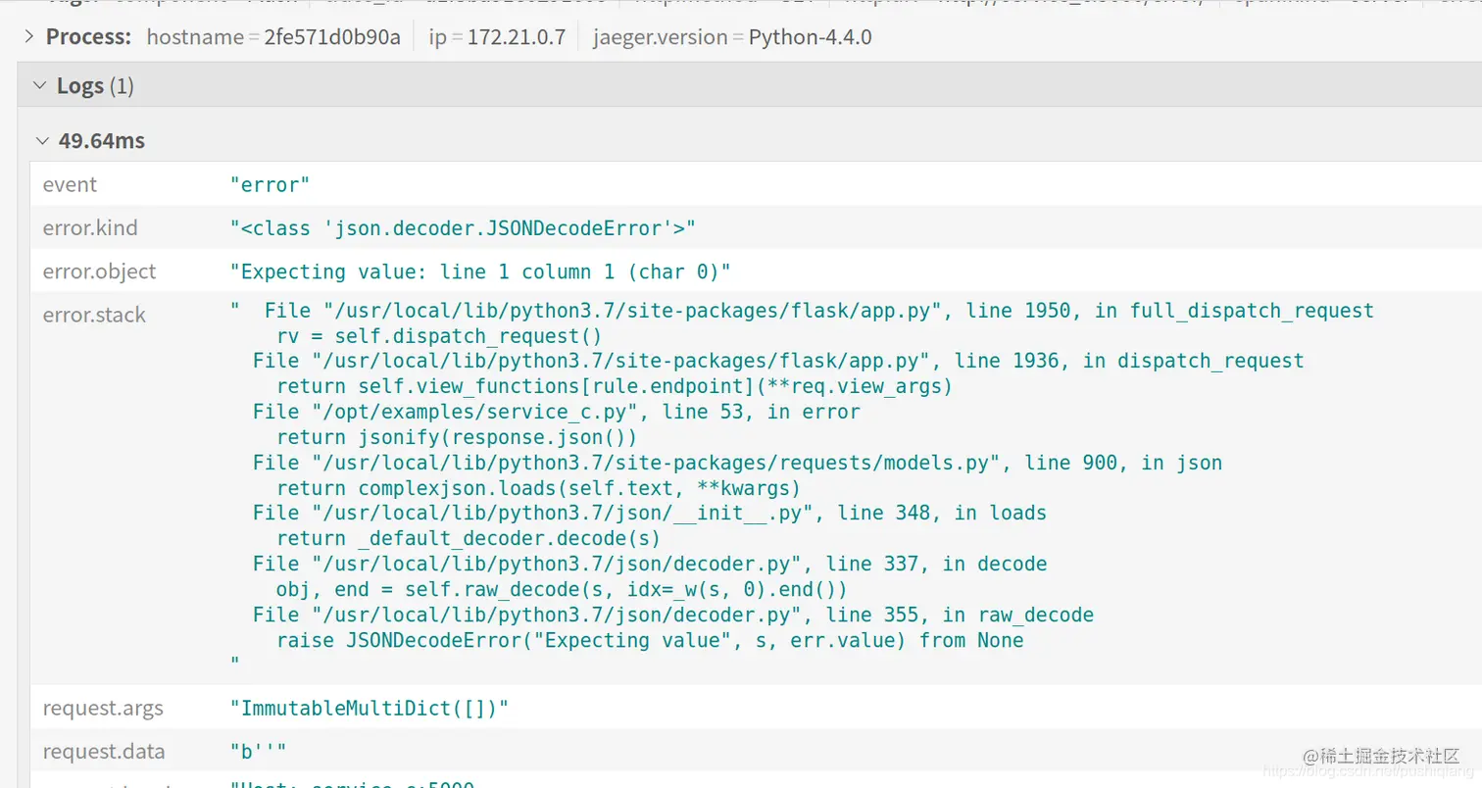Click the request.args key
Screen dimensions: 1482x788
tap(103, 708)
